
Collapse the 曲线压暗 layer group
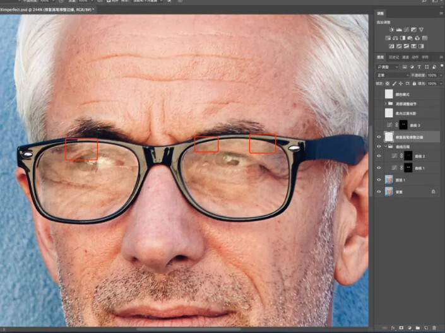pos(385,146)
